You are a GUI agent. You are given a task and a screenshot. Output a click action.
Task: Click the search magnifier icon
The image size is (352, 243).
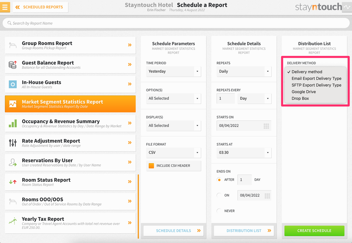click(x=10, y=23)
